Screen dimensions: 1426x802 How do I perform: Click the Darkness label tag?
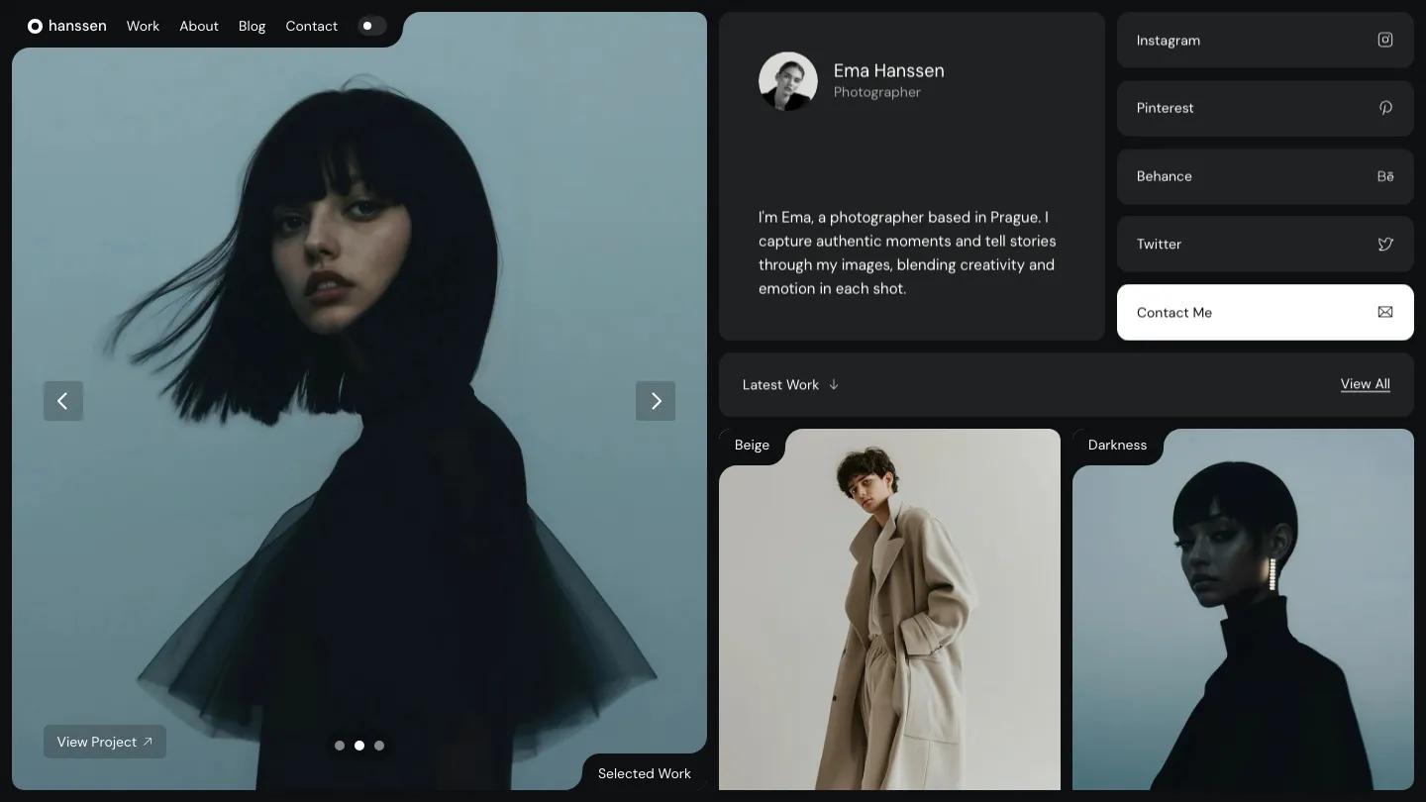point(1117,445)
